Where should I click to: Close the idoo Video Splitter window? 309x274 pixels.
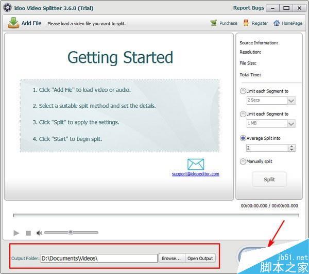tap(299, 8)
